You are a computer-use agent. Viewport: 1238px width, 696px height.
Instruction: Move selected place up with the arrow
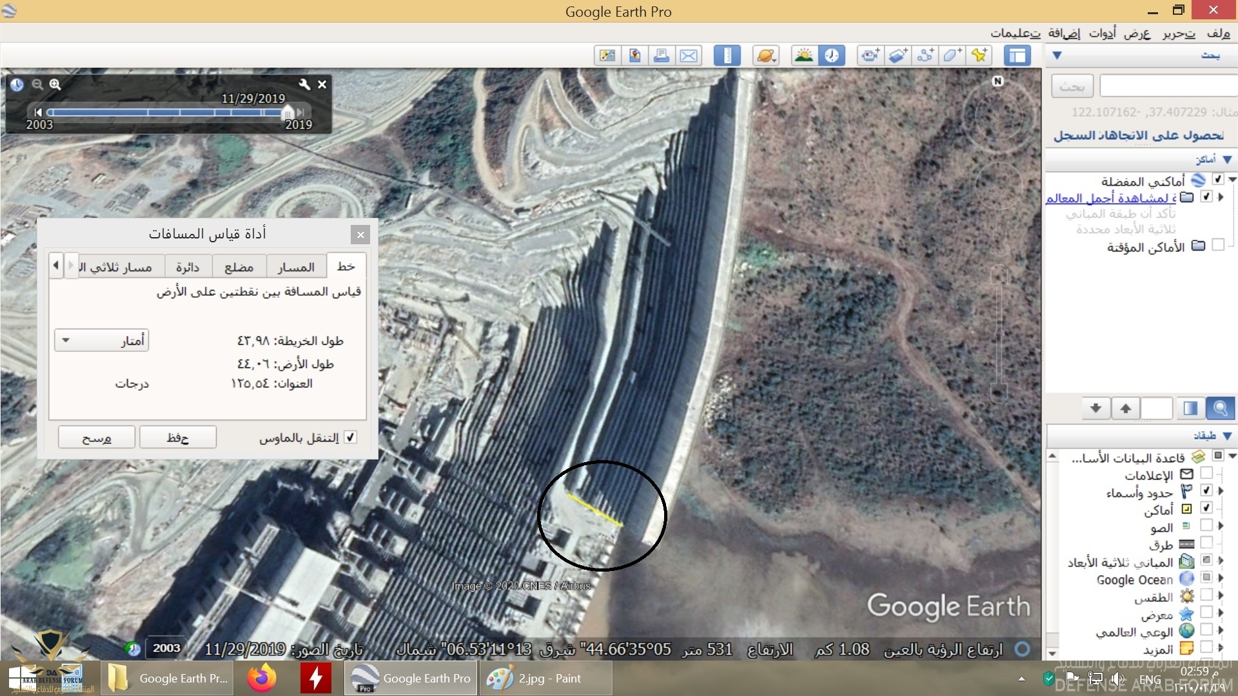(x=1126, y=408)
